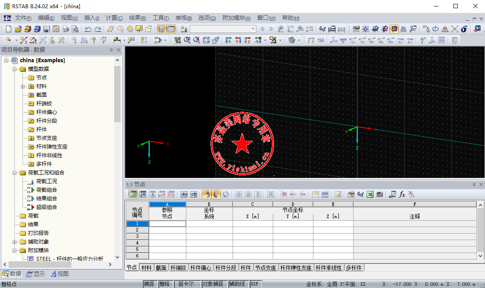Screen dimensions: 485x288
Task: Toggle 笛卡尔 Cartesian in status bar
Action: pyautogui.click(x=186, y=284)
